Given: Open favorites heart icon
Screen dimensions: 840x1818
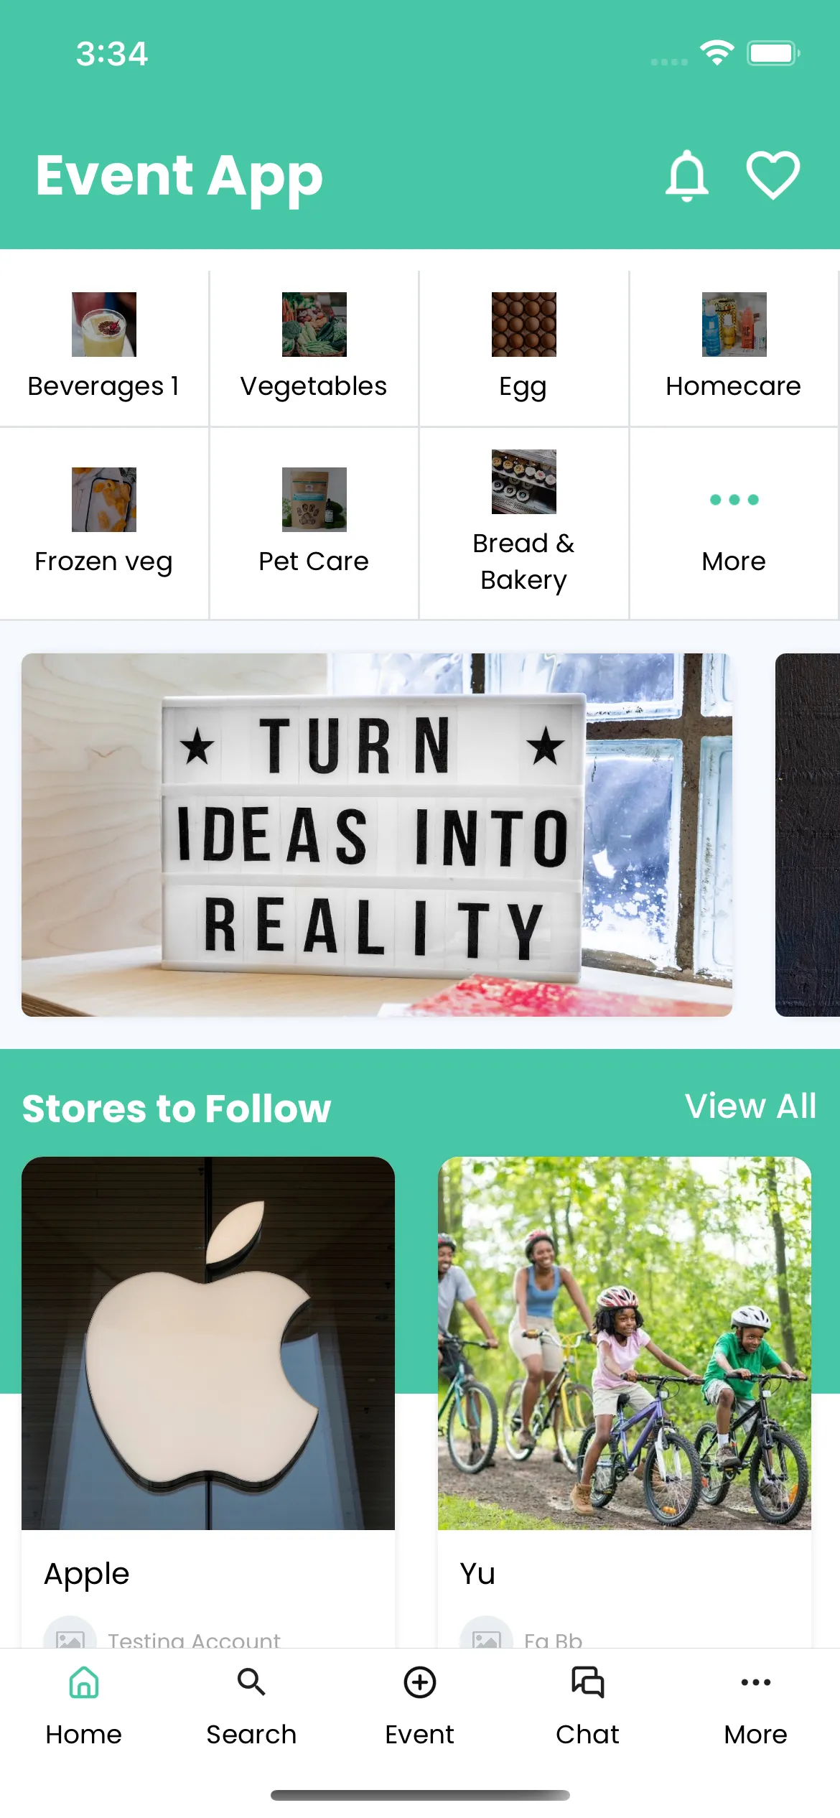Looking at the screenshot, I should 773,175.
